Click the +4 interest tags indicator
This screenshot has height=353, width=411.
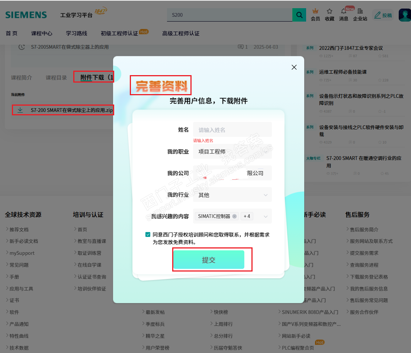247,216
